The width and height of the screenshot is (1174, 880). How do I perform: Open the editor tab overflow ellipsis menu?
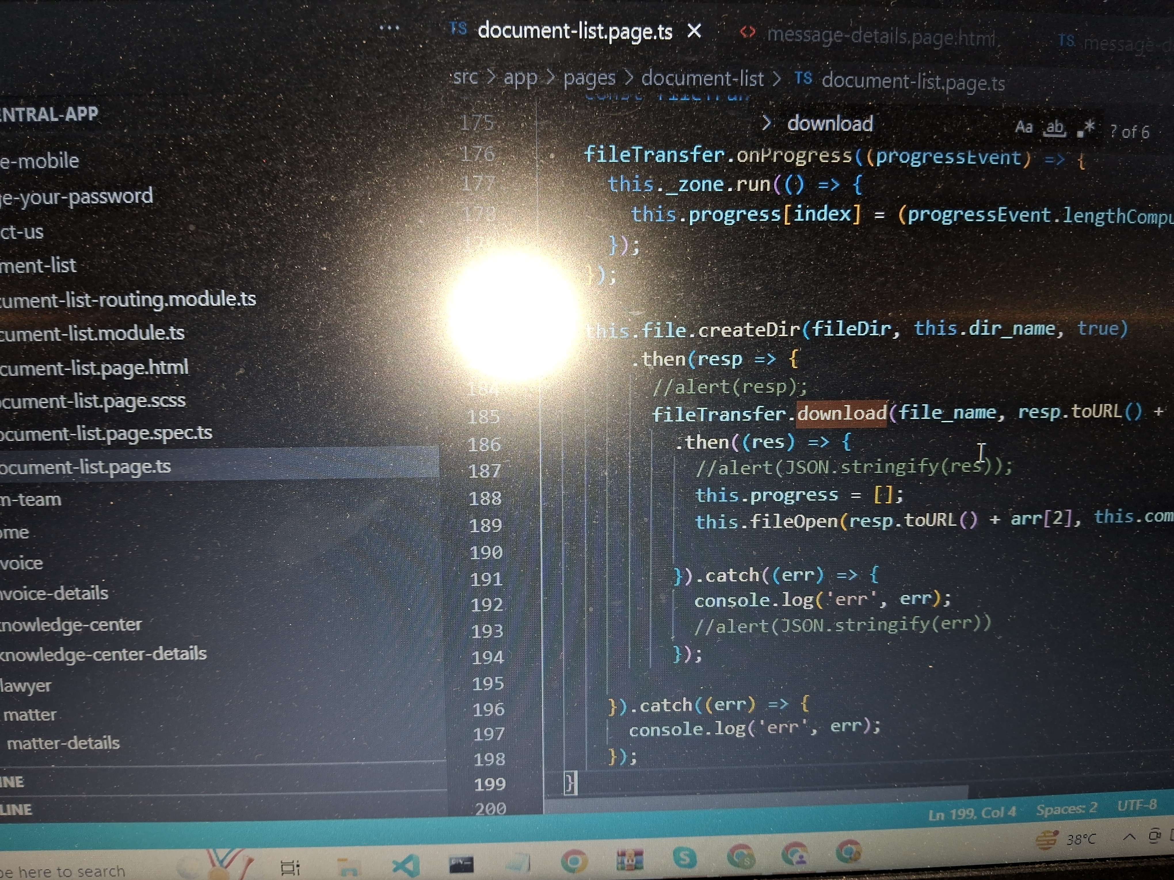click(389, 28)
